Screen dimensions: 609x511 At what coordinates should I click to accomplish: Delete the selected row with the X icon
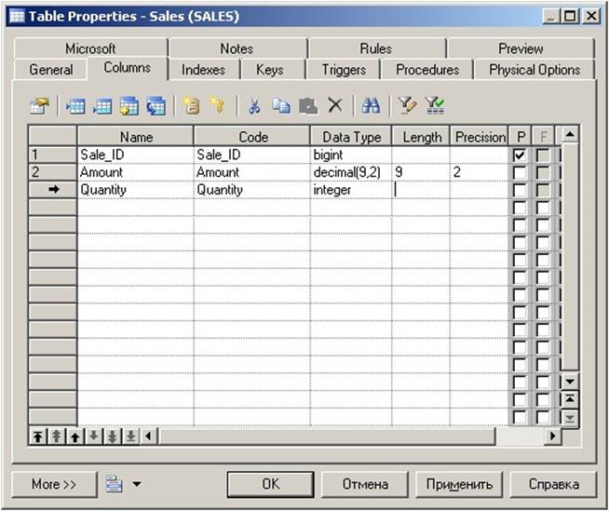tap(335, 105)
